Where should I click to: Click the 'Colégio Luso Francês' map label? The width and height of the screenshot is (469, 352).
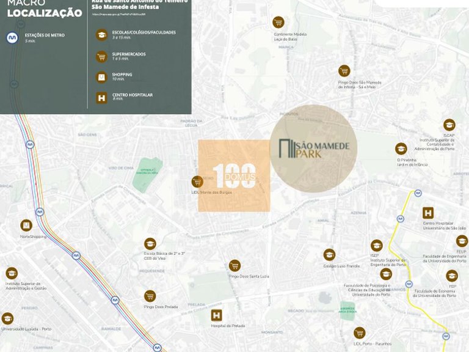tap(341, 266)
